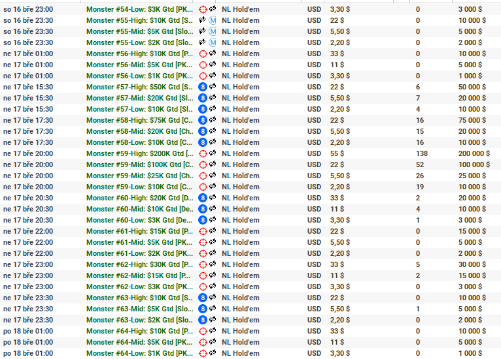Select tournament name 'Monster #56-Low: $1K Gtd'
Image resolution: width=501 pixels, height=359 pixels.
[139, 76]
